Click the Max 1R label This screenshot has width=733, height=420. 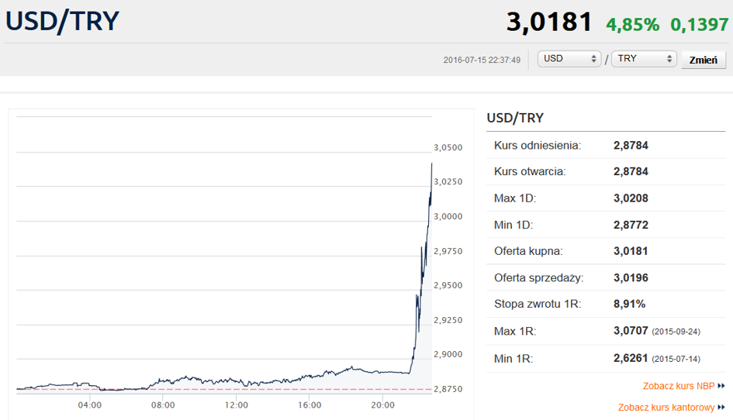point(515,331)
